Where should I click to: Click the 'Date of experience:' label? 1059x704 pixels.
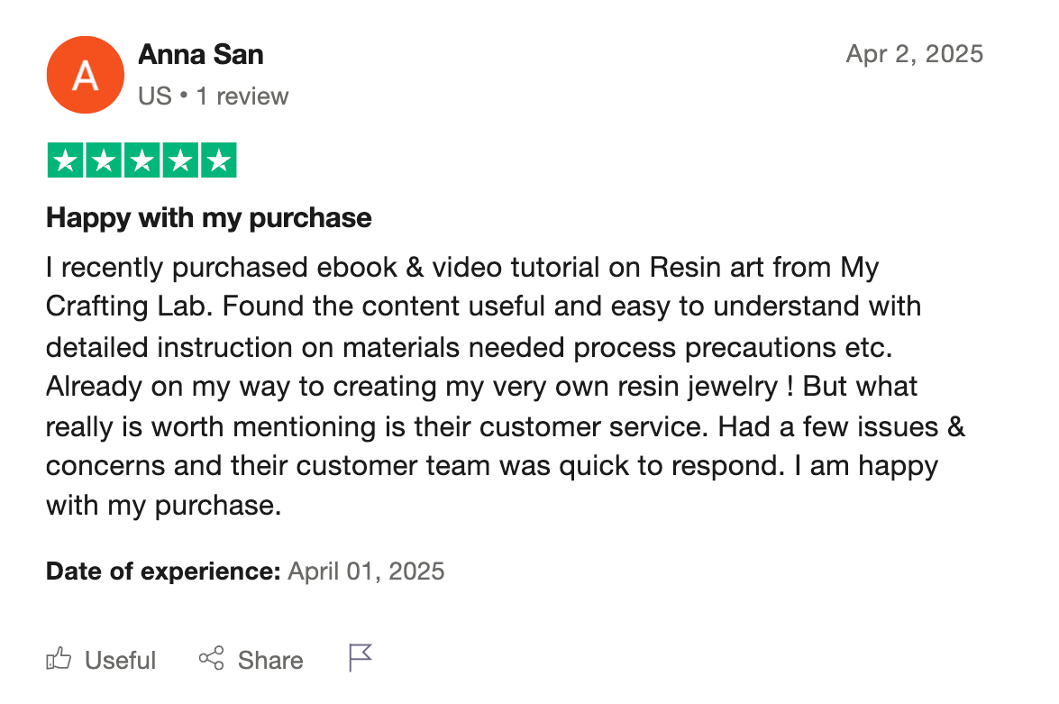[163, 571]
